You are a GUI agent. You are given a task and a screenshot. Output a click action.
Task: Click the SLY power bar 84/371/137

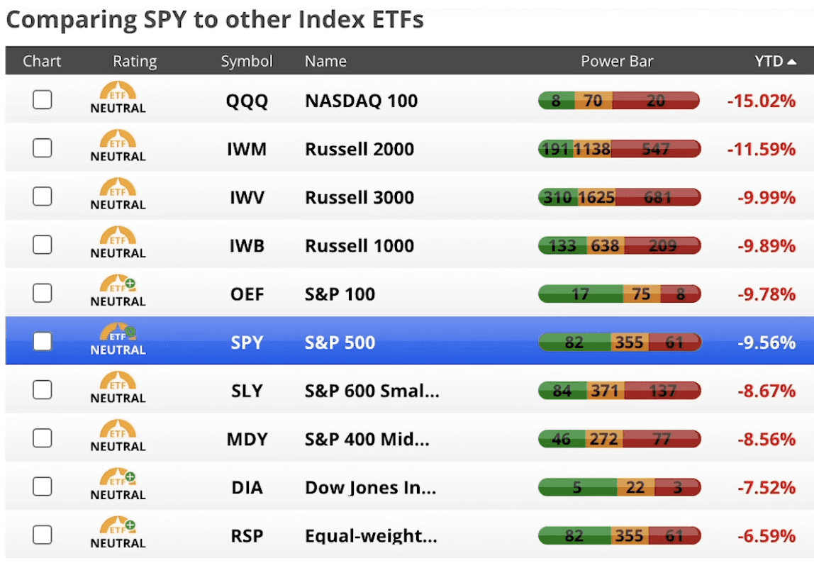click(x=619, y=391)
